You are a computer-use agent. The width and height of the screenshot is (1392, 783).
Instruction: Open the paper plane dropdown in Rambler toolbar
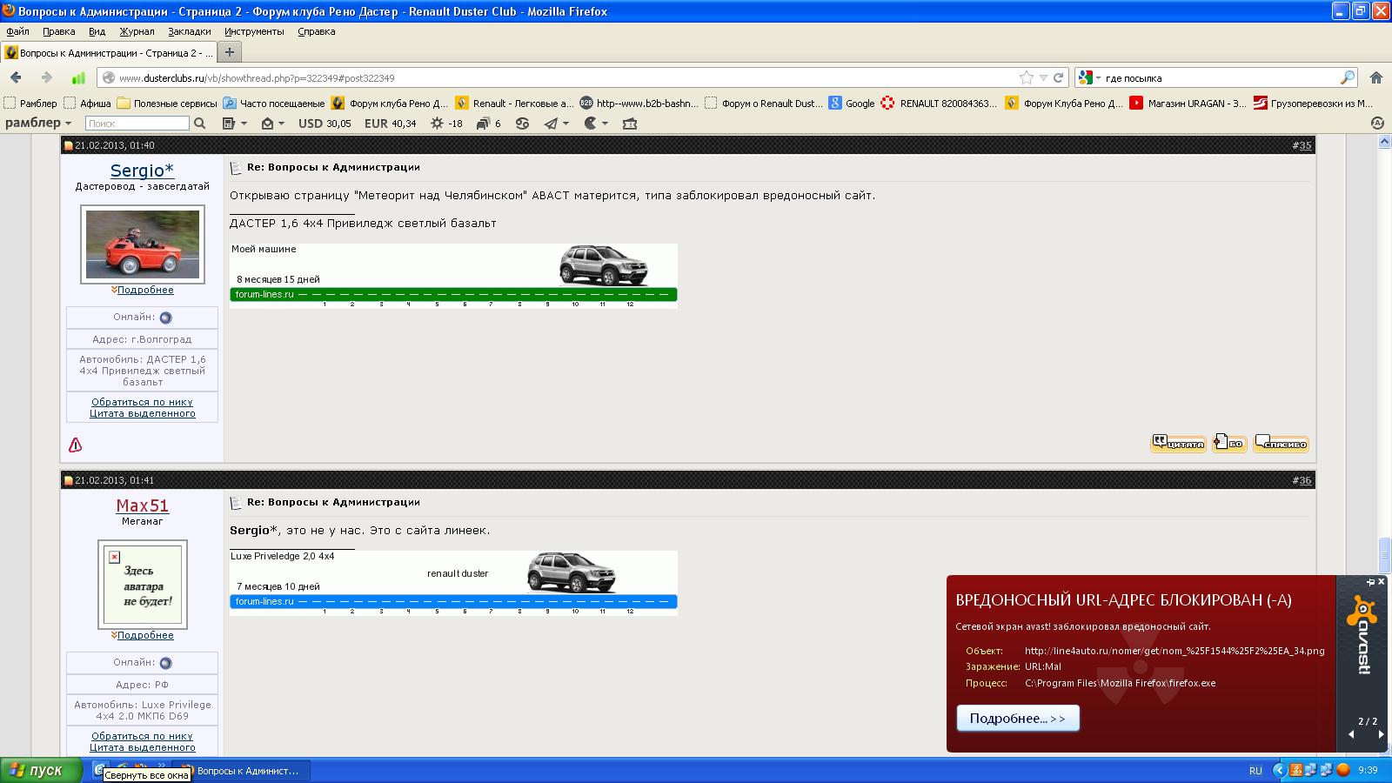(x=557, y=124)
